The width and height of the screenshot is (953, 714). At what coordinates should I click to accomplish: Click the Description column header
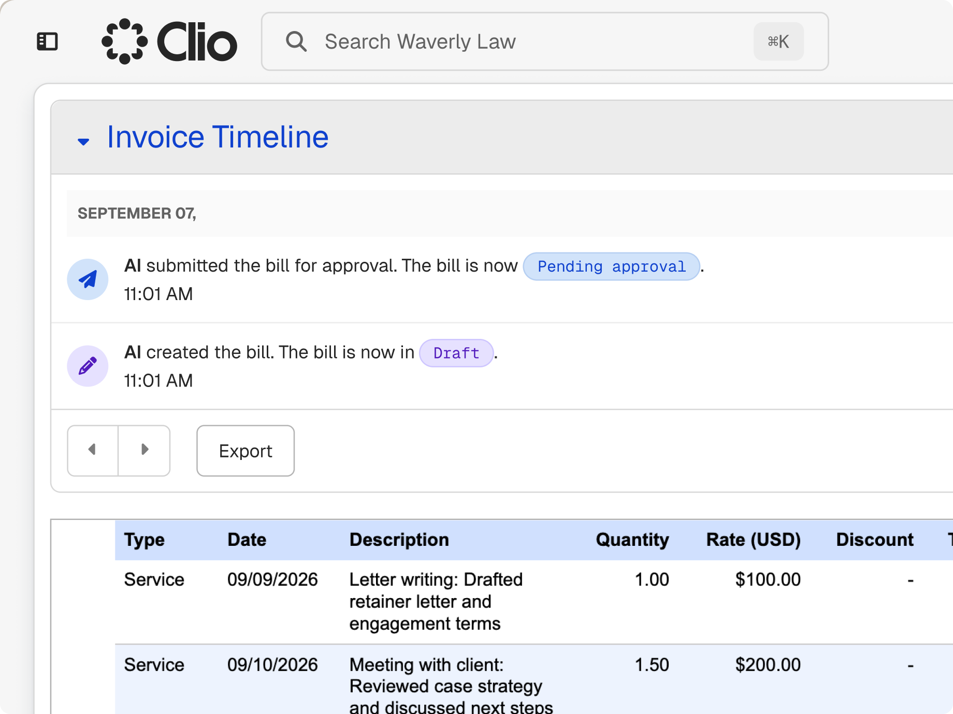pyautogui.click(x=399, y=540)
